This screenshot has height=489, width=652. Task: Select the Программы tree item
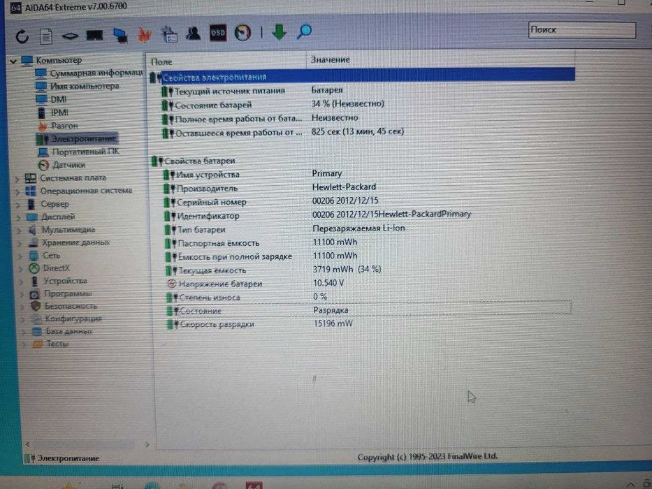tap(61, 293)
